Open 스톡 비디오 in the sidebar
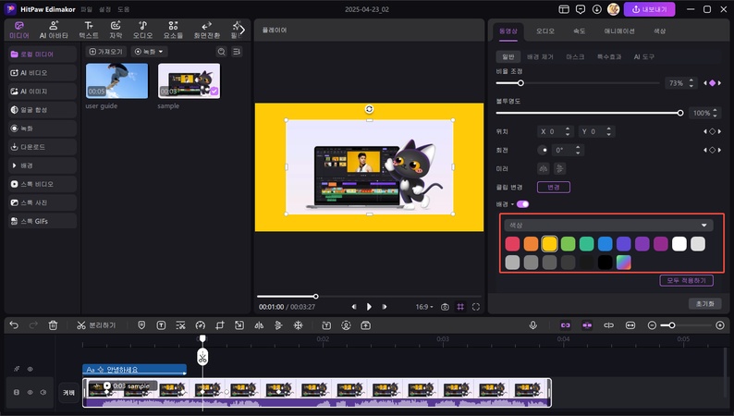The height and width of the screenshot is (416, 734). tap(43, 184)
